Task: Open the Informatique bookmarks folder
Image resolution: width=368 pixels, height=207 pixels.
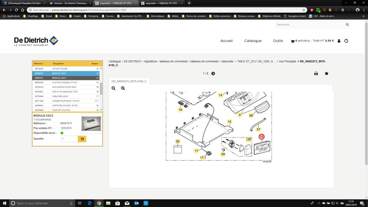Action: (155, 16)
